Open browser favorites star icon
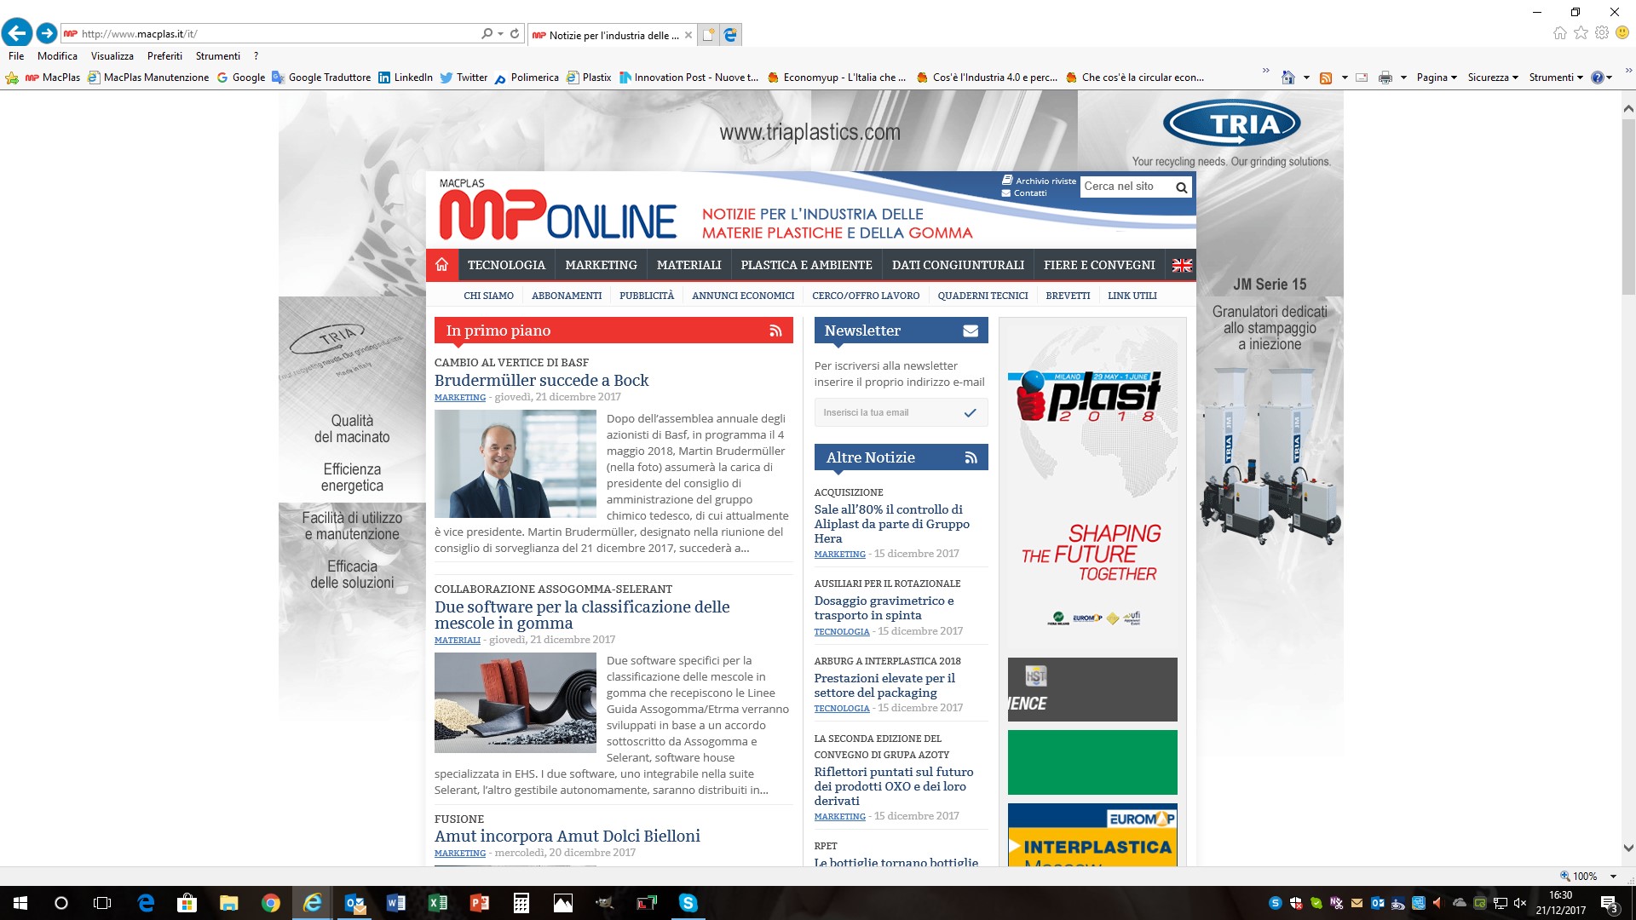Image resolution: width=1636 pixels, height=920 pixels. point(1581,33)
